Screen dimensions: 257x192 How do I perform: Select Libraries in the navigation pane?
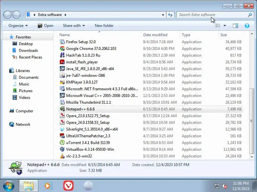coord(22,71)
